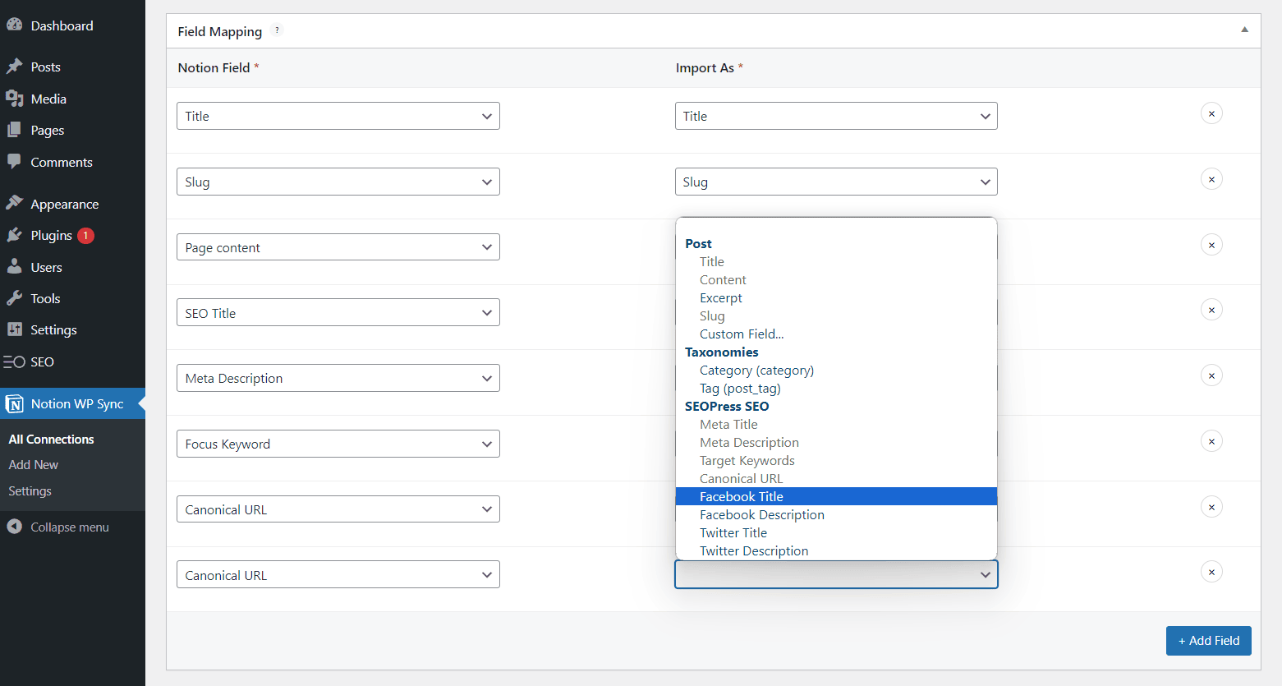Screen dimensions: 1282x686
Task: Click the Field Mapping help question mark
Action: 277,30
